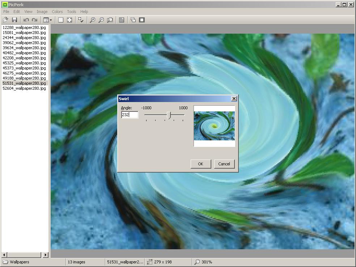356x267 pixels.
Task: Select 24344_wallpaper280.jpg in file list
Action: tap(24, 38)
